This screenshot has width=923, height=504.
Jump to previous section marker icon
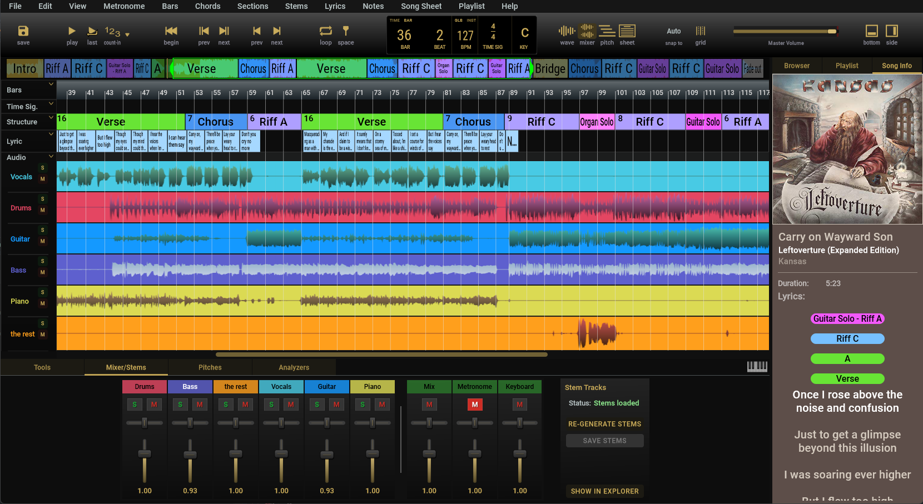pyautogui.click(x=256, y=31)
